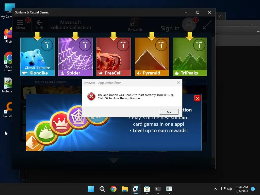Click Pyramid level 1 badge

[161, 45]
